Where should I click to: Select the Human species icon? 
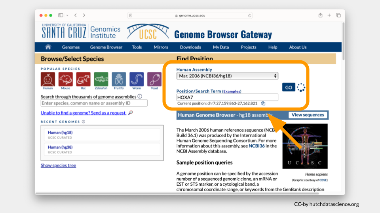click(48, 79)
